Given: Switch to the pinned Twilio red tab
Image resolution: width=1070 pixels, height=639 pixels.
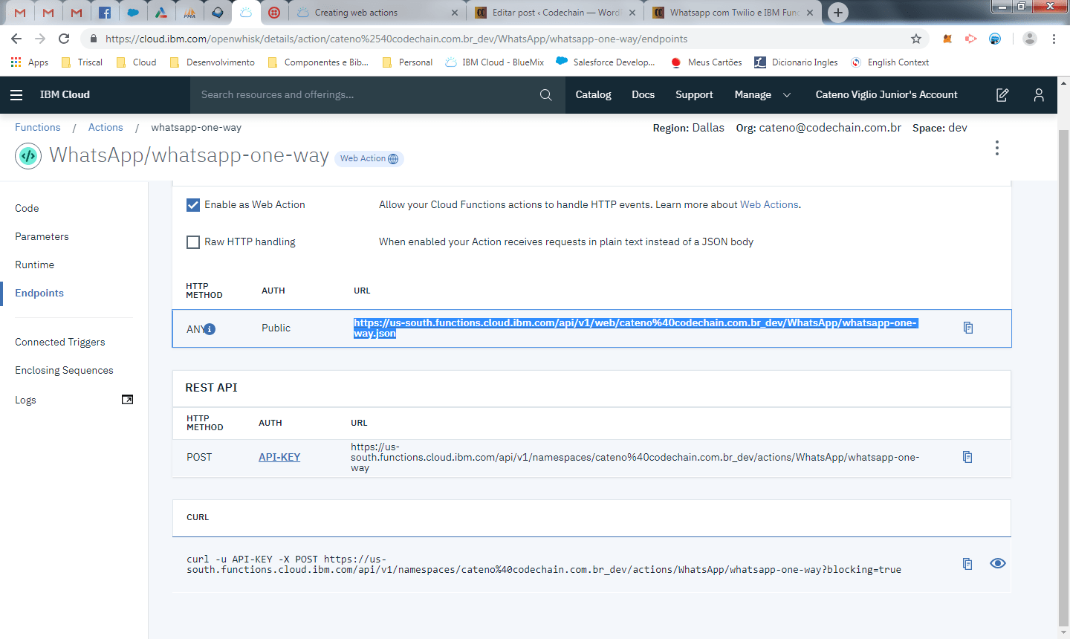Looking at the screenshot, I should pyautogui.click(x=274, y=13).
